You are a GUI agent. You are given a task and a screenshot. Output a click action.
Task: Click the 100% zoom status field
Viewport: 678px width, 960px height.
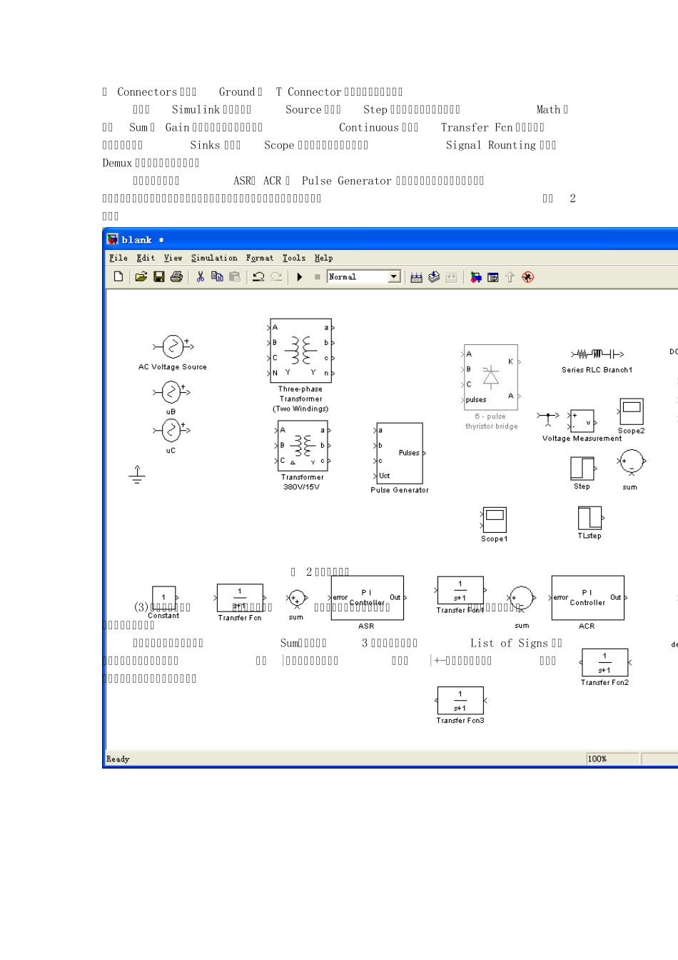612,759
